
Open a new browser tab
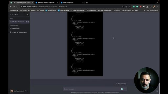pyautogui.click(x=87, y=3)
